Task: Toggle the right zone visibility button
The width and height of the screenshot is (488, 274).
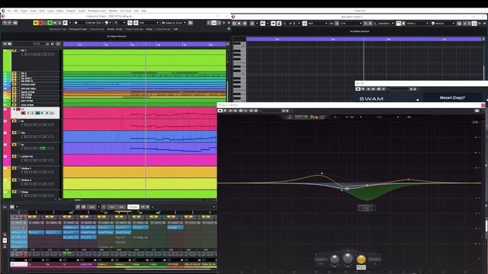Action: 219,23
